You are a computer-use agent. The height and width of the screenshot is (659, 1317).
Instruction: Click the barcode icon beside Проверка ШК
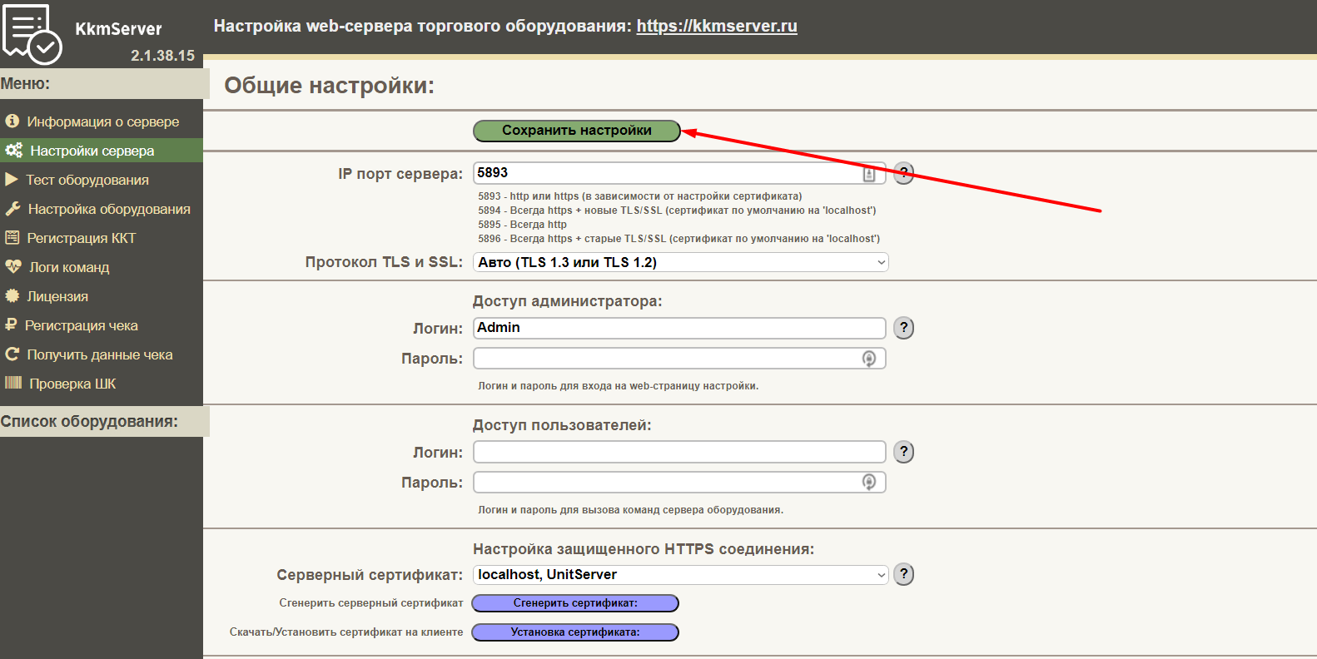[x=13, y=383]
